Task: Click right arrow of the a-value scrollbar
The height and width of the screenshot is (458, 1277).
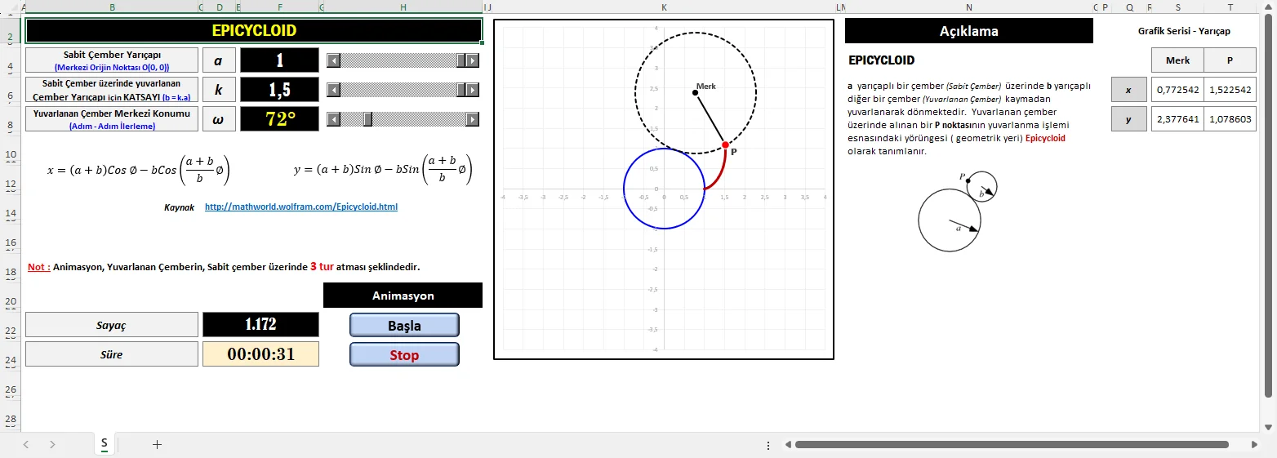Action: point(473,60)
